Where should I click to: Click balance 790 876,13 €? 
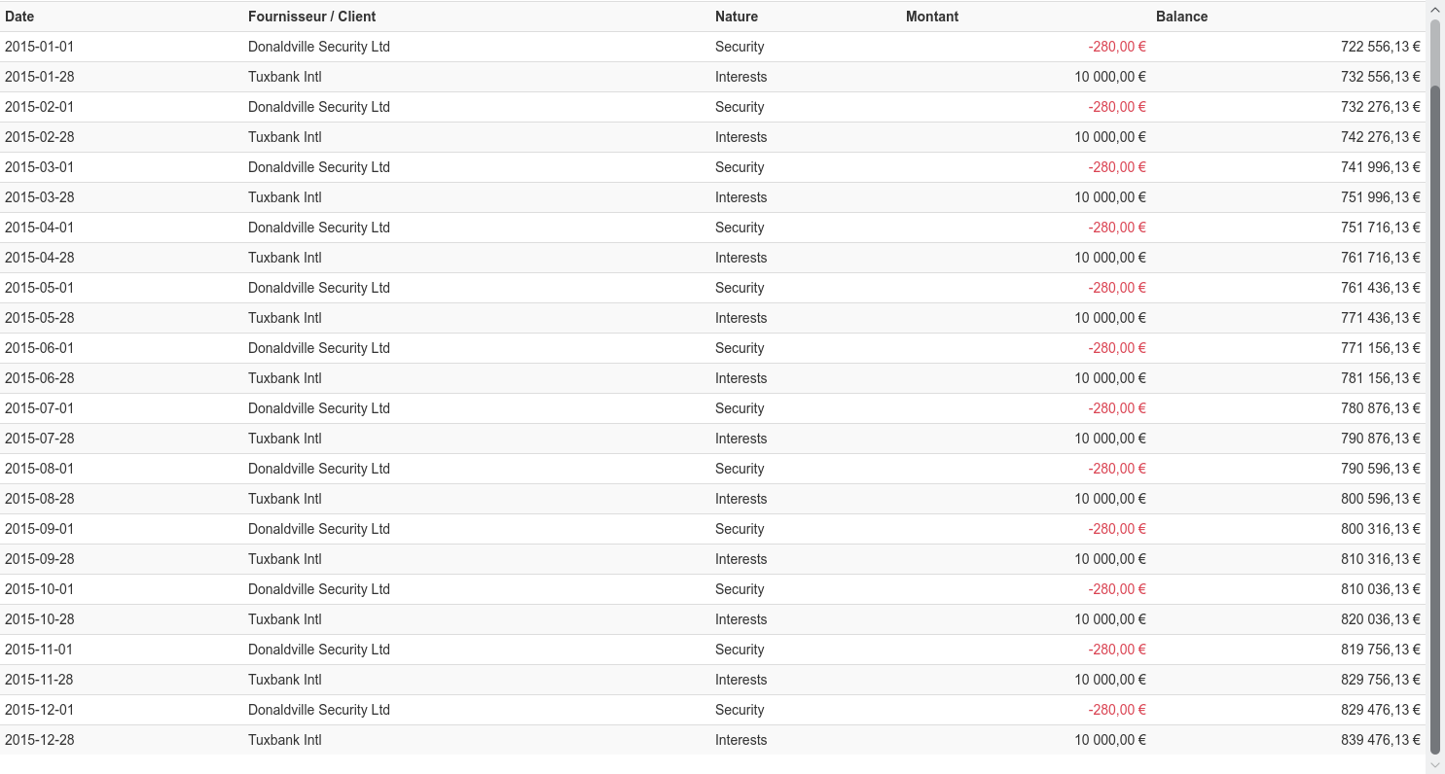tap(1381, 439)
